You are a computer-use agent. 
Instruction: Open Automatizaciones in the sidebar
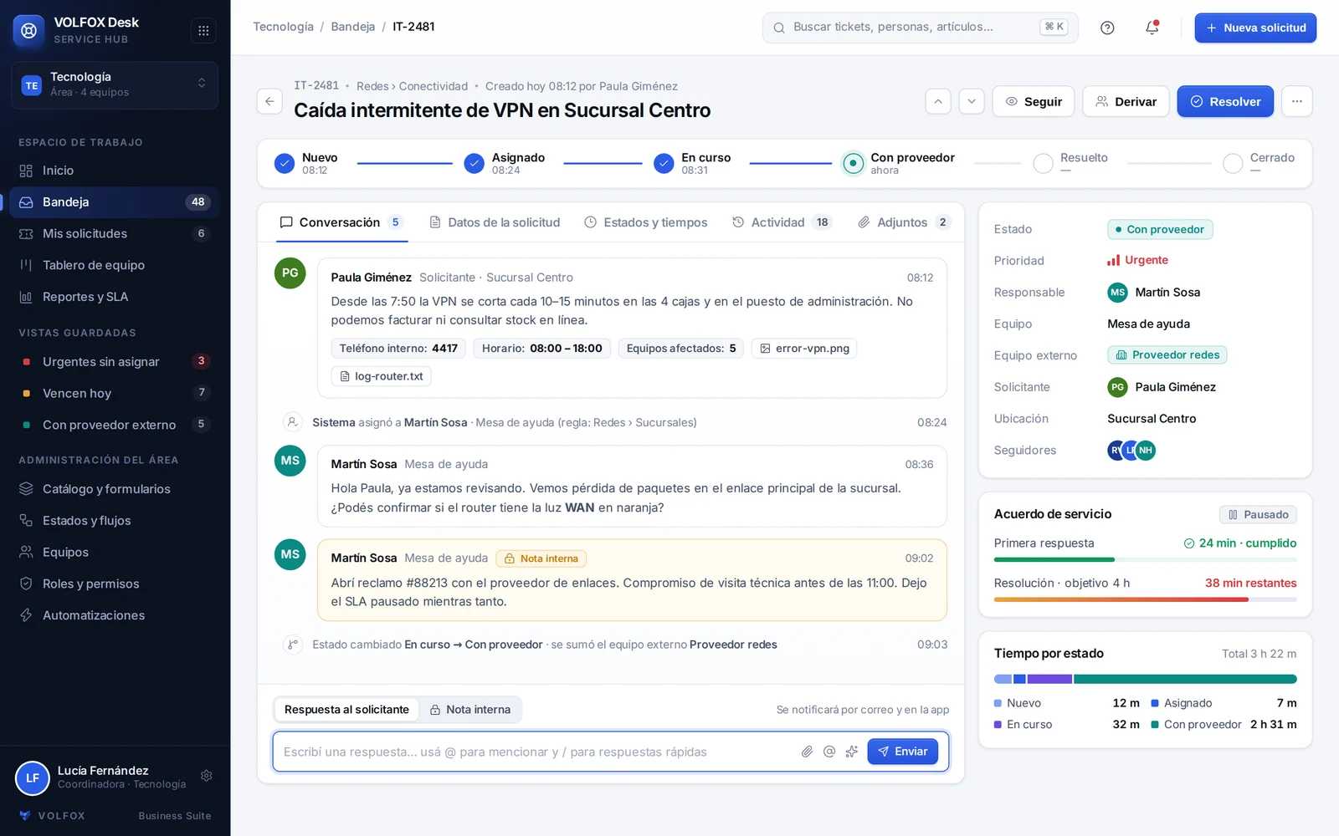click(x=115, y=615)
